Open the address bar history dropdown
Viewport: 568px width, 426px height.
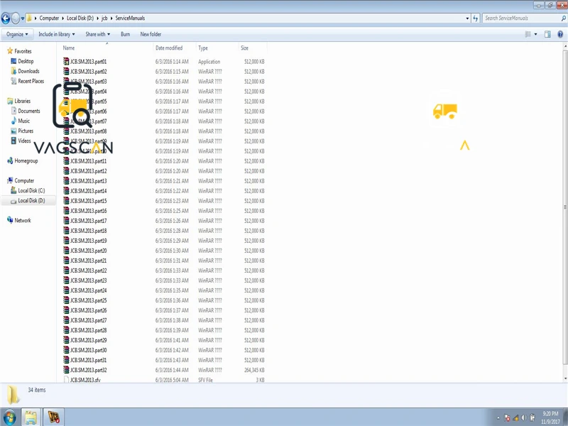tap(467, 18)
